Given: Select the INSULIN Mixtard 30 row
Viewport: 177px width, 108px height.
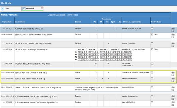Looking at the screenshot, I should tap(86, 65).
